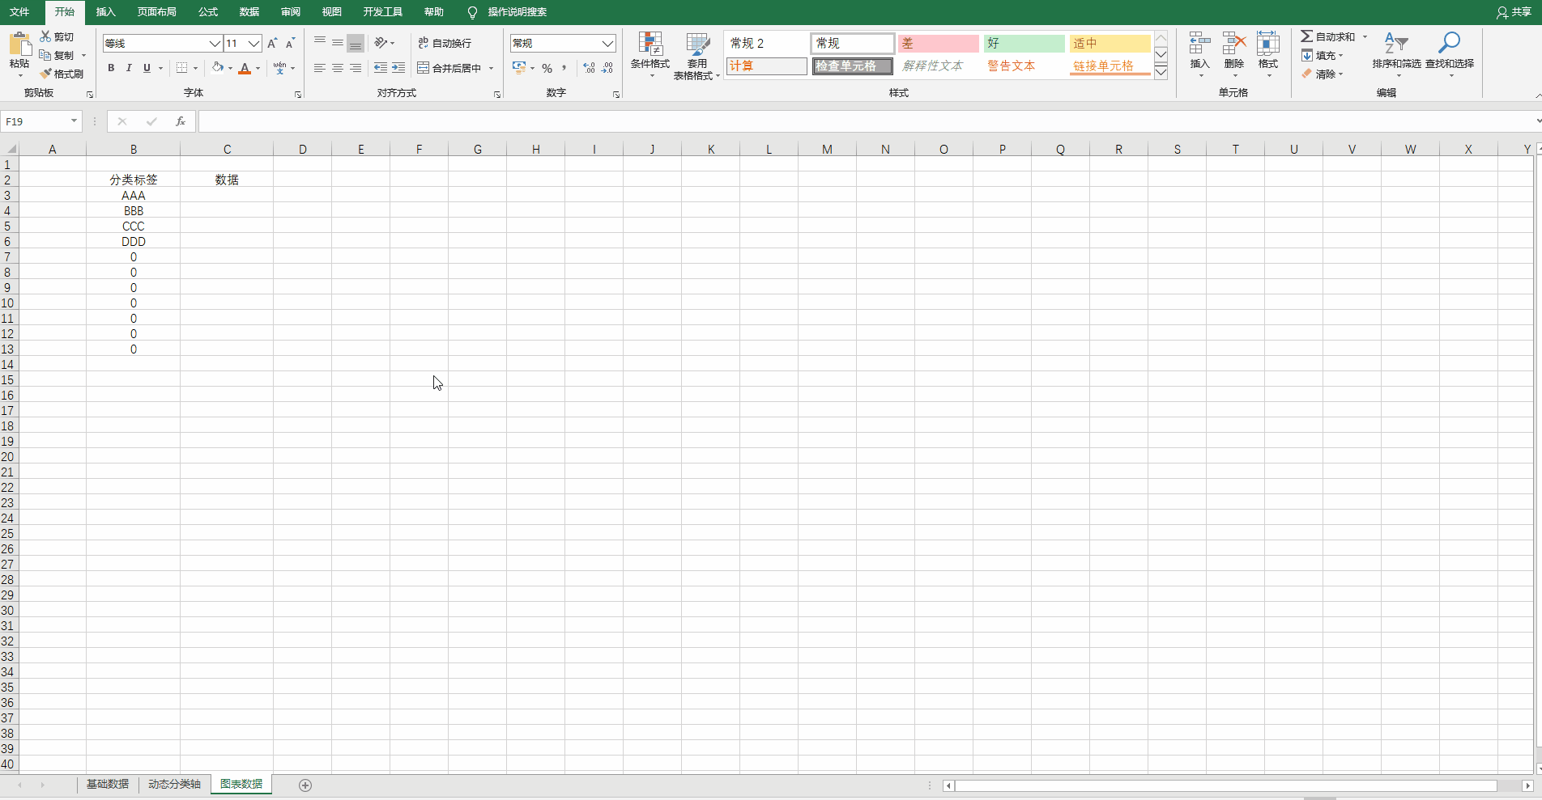The height and width of the screenshot is (800, 1542).
Task: Apply the 差 (Bad) red cell style
Action: point(938,43)
